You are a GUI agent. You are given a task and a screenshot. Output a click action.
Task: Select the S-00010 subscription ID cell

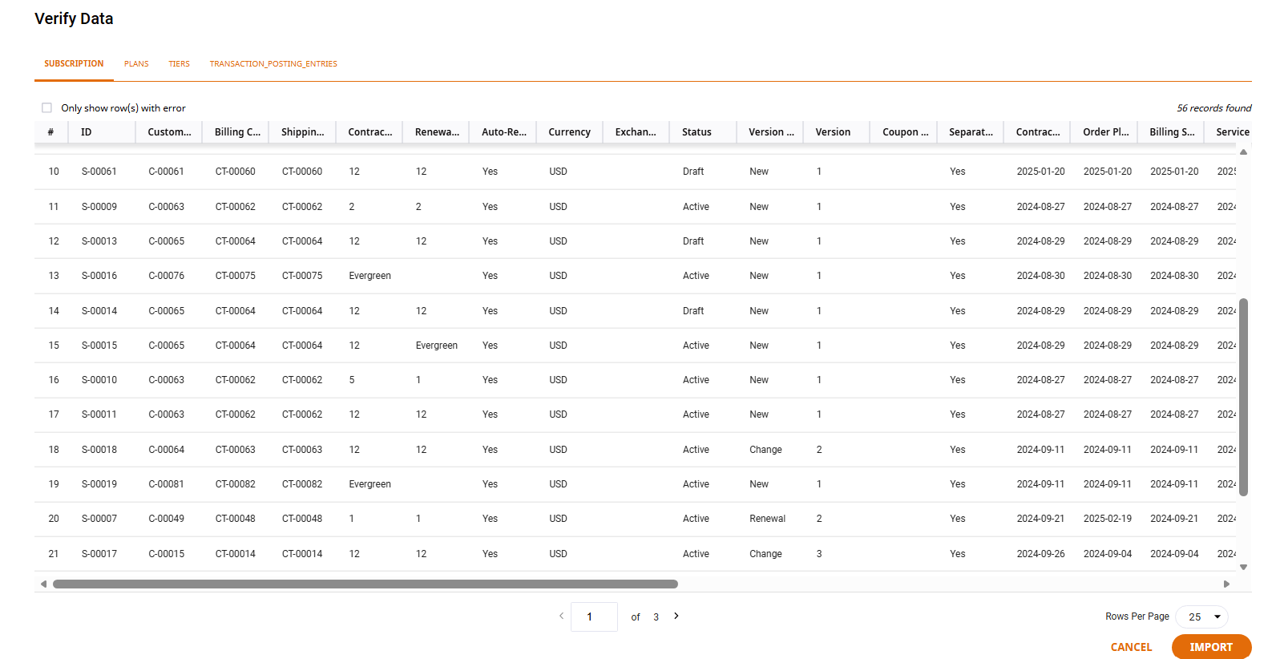99,380
